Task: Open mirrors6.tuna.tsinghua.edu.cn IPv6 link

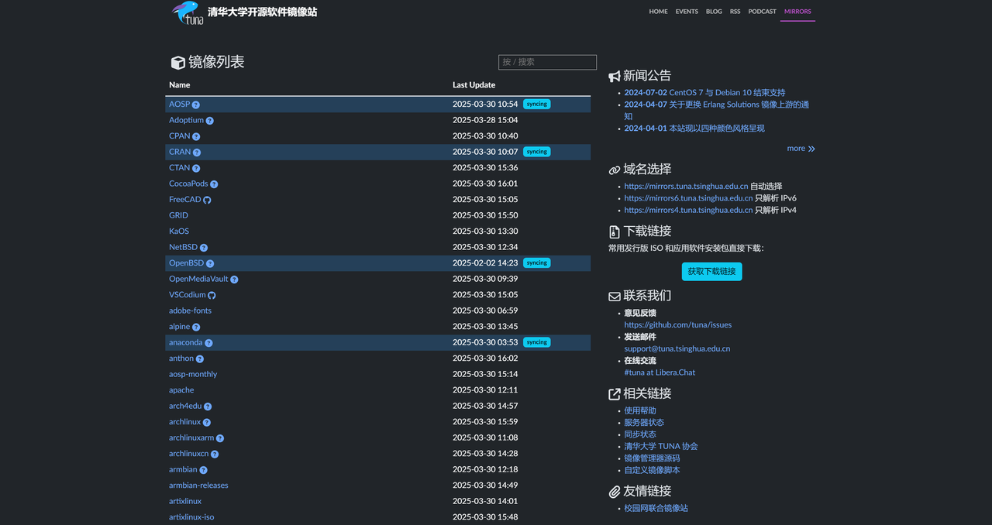Action: (x=688, y=198)
